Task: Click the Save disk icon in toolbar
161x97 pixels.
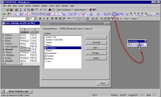Action: [x=11, y=10]
